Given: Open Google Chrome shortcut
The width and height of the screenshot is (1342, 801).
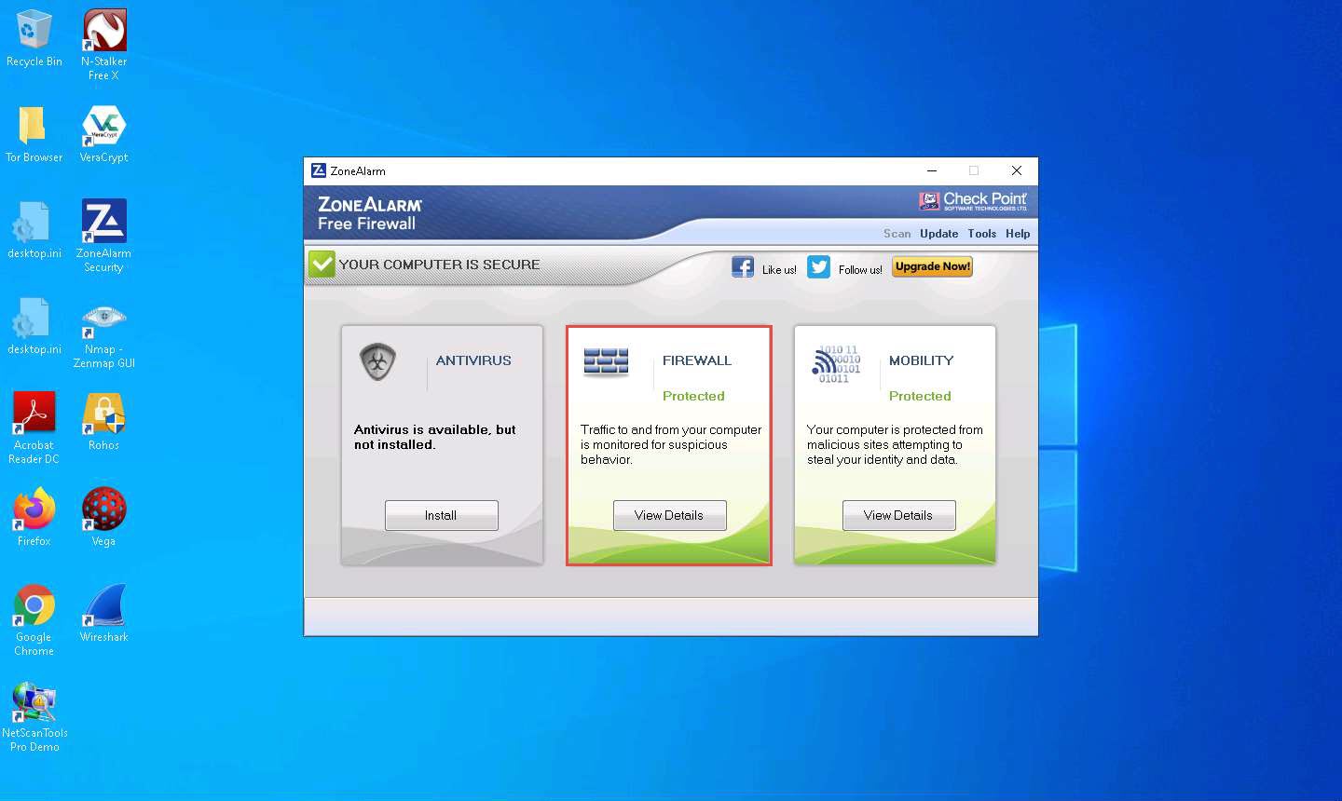Looking at the screenshot, I should click(x=34, y=620).
